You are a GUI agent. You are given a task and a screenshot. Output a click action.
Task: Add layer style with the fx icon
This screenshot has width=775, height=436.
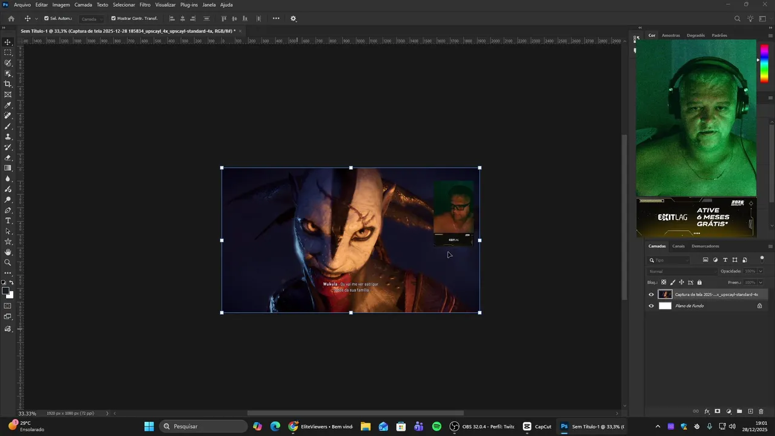pyautogui.click(x=707, y=412)
